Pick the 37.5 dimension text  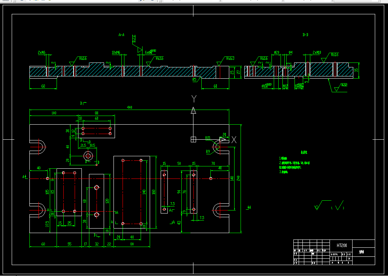[47, 224]
